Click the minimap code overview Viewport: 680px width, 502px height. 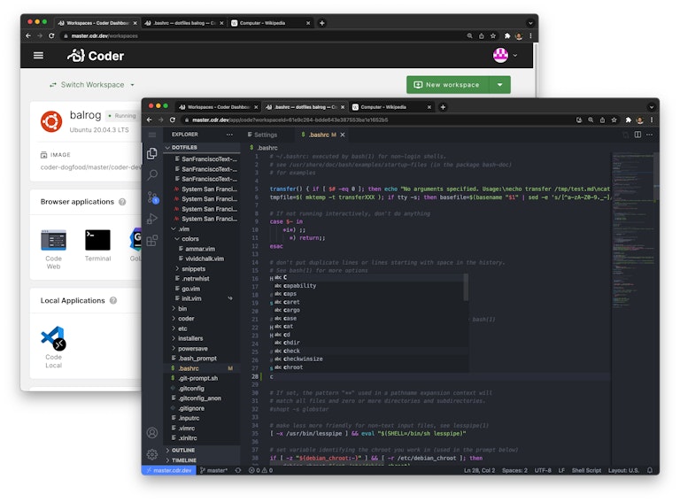(632, 230)
